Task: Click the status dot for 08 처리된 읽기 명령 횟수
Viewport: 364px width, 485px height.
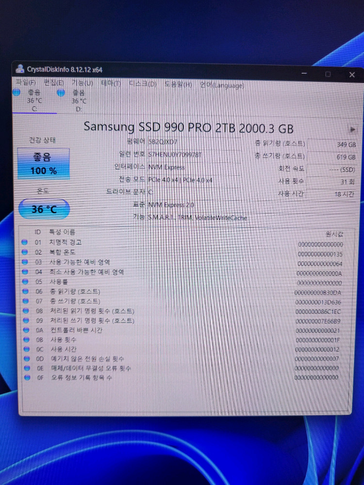Action: [x=26, y=311]
